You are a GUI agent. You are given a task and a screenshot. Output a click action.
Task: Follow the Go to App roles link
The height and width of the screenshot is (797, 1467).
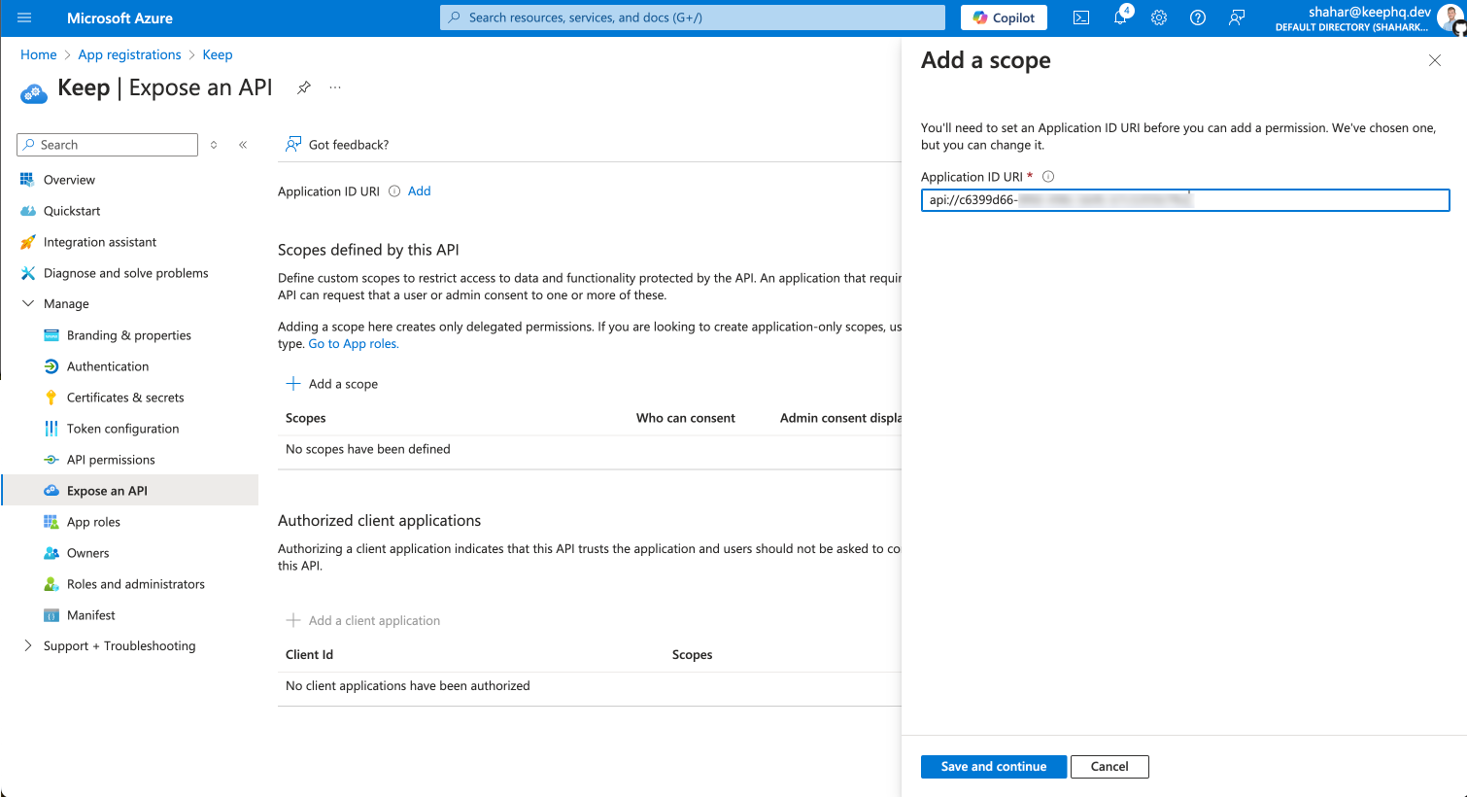[354, 344]
